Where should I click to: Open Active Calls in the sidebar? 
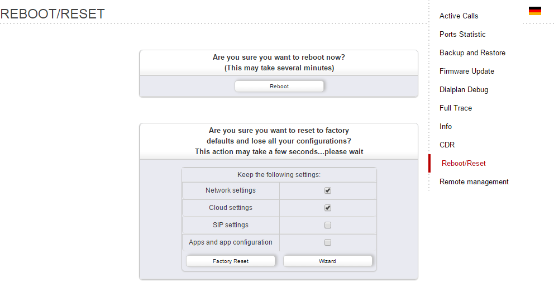459,16
